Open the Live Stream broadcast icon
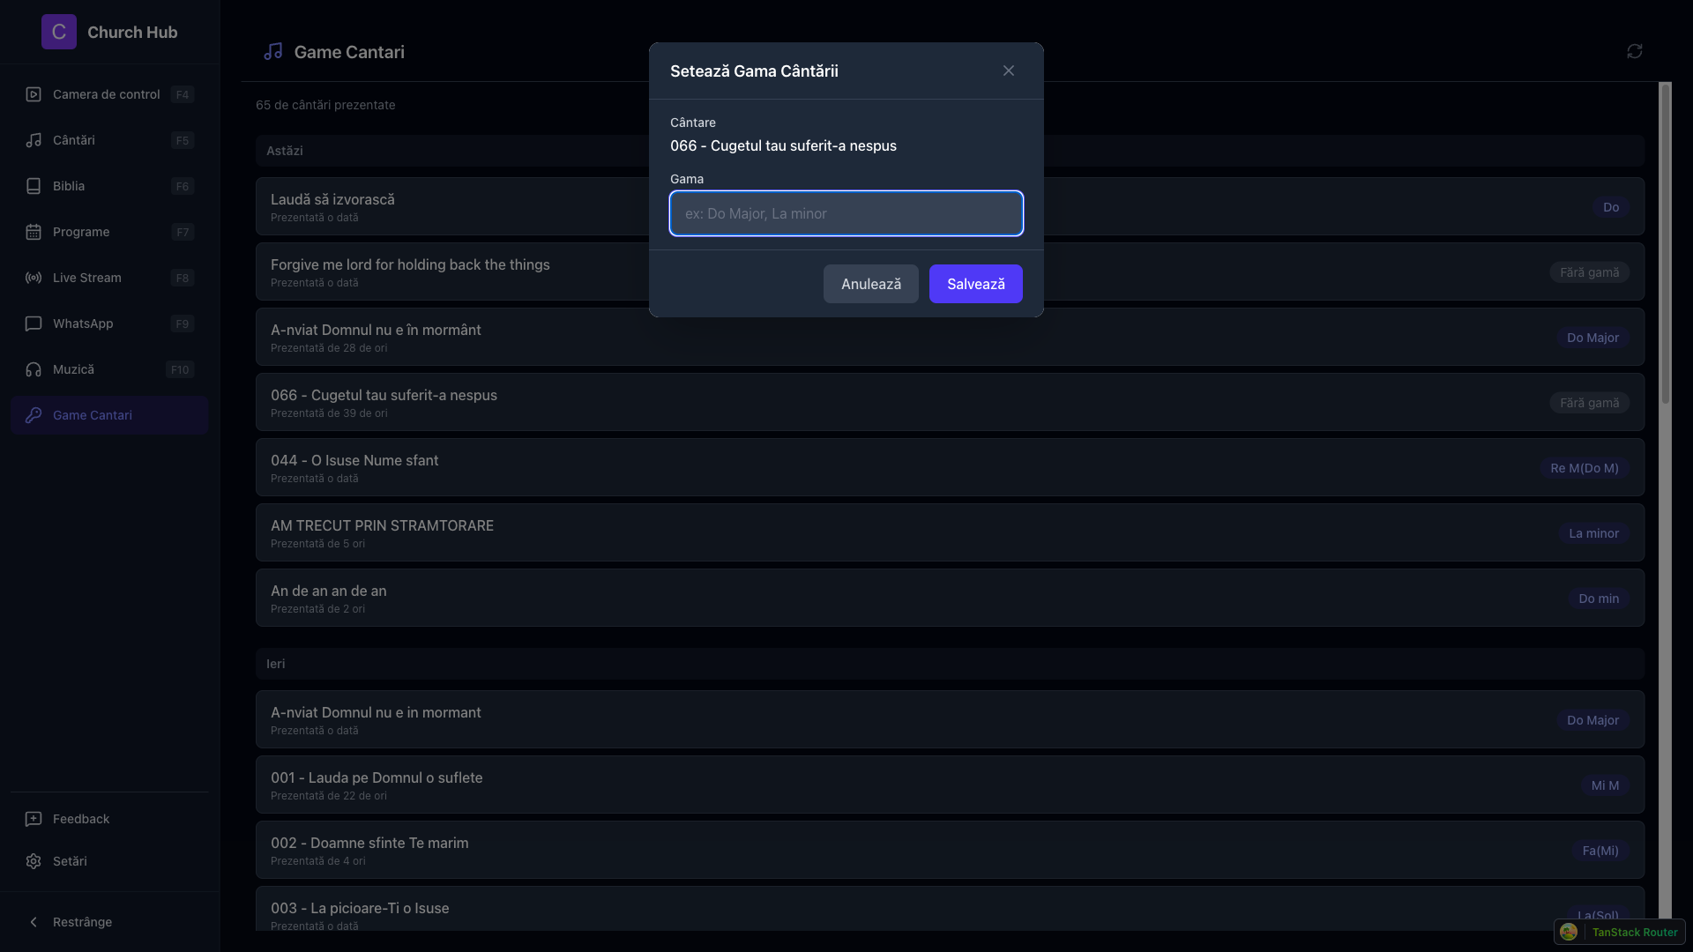Image resolution: width=1693 pixels, height=952 pixels. 34,278
